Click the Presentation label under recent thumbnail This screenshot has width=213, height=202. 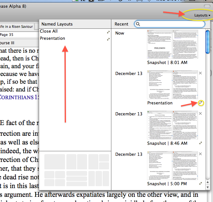160,103
